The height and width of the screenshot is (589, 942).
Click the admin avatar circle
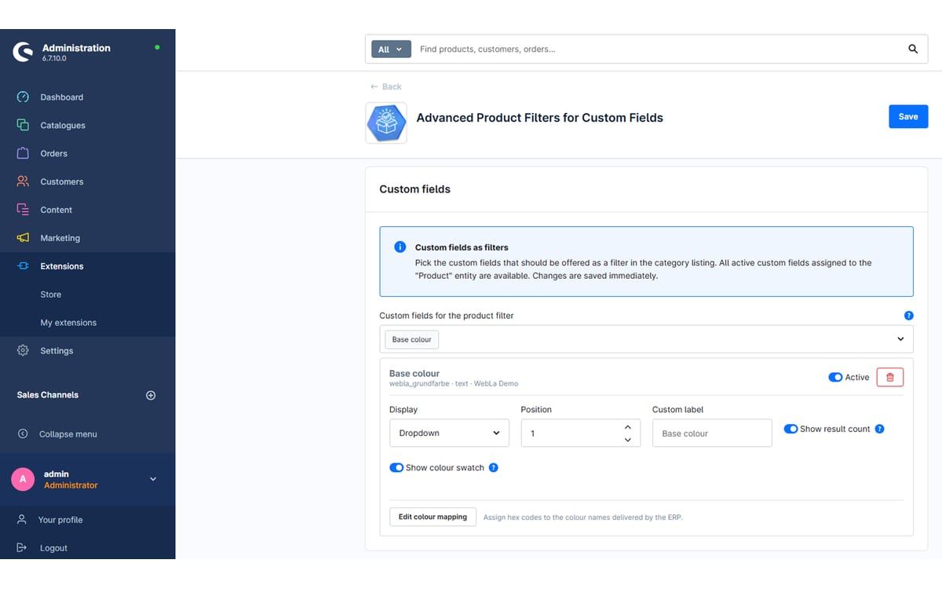pos(23,479)
